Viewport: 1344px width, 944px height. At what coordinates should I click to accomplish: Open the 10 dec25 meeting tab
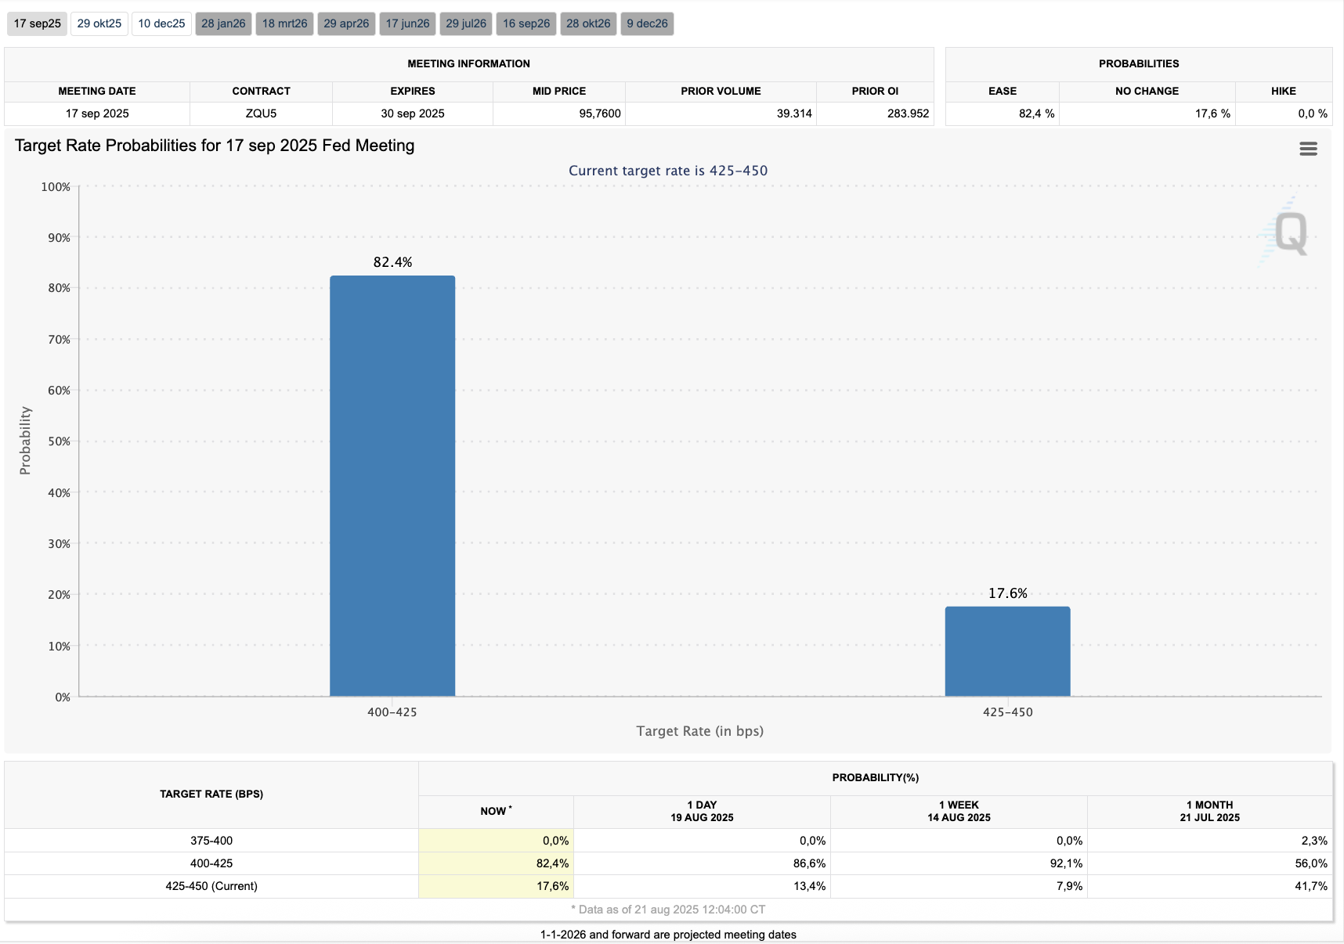coord(161,23)
